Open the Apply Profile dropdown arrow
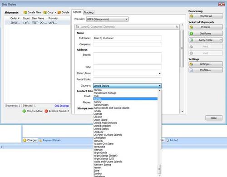Screen dimensions: 227x177 [x=221, y=40]
